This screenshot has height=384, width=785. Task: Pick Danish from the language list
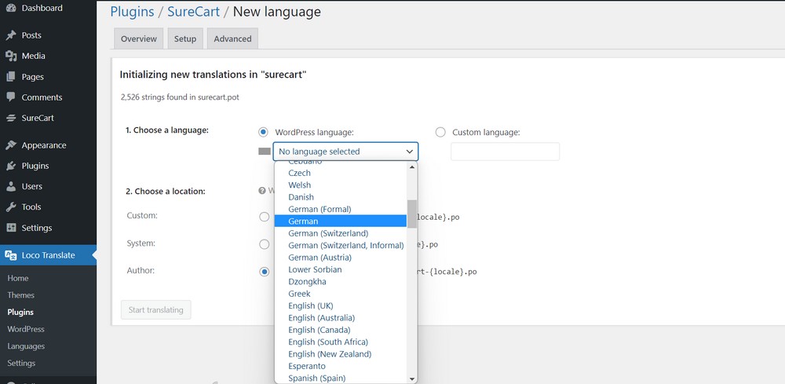click(x=341, y=197)
